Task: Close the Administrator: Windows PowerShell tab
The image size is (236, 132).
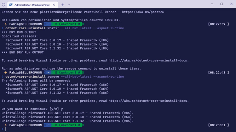Action: tap(54, 5)
